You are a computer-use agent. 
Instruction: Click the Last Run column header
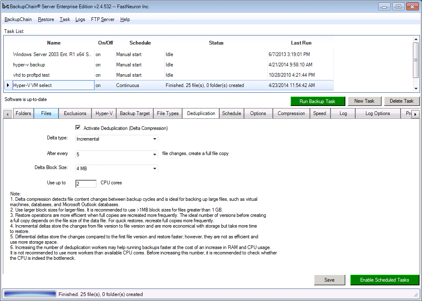tap(301, 43)
